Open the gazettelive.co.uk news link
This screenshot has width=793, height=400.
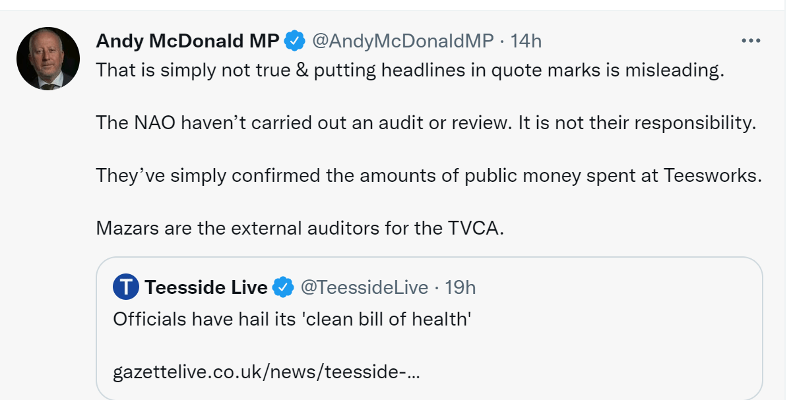pyautogui.click(x=267, y=372)
